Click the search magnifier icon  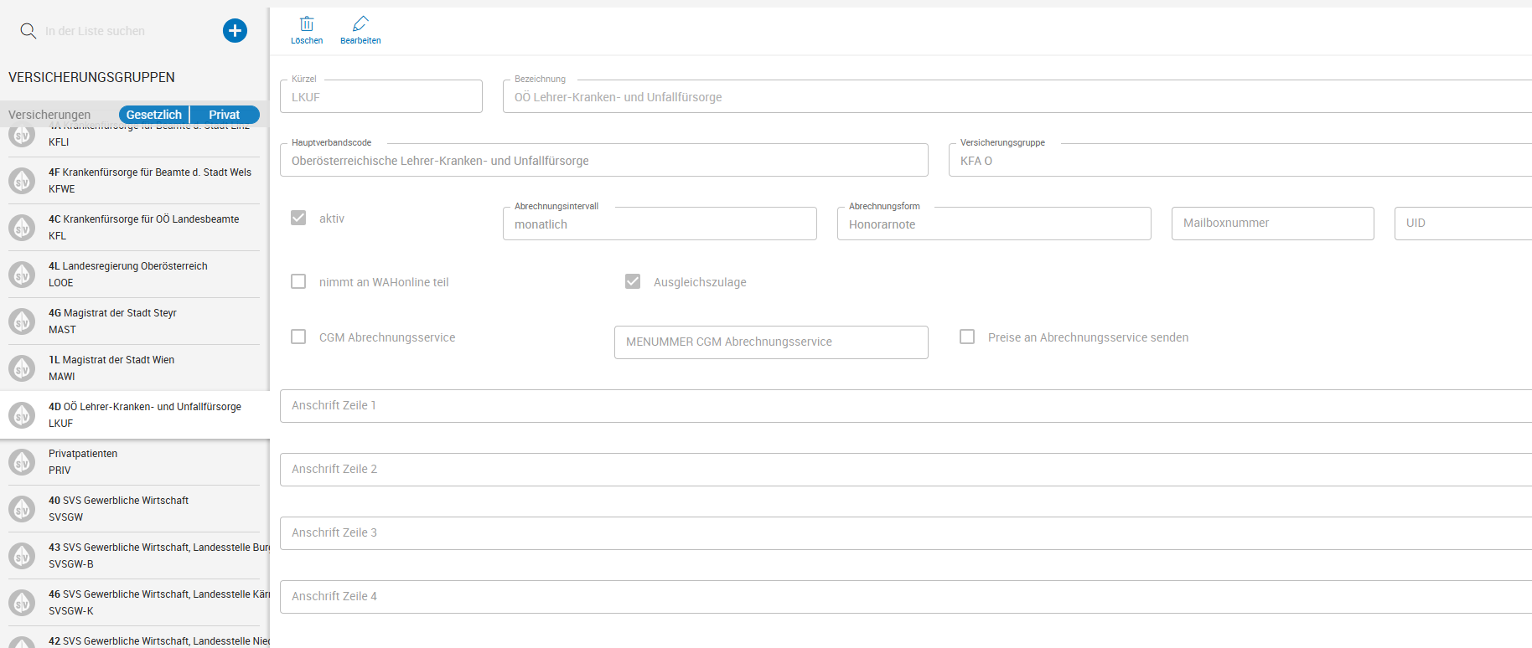pos(28,31)
